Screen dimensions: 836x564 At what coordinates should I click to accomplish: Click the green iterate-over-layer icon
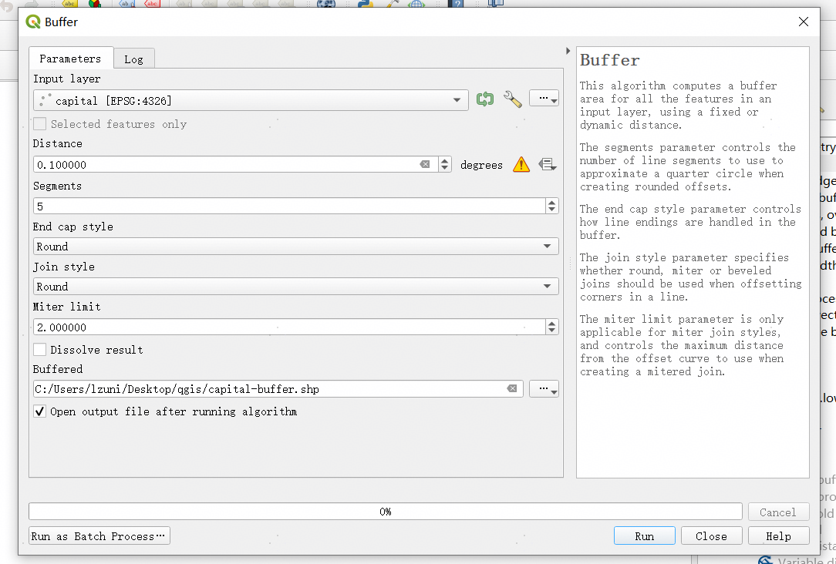pyautogui.click(x=484, y=99)
